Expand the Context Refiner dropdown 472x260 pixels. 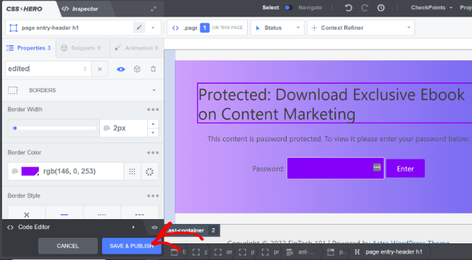[361, 28]
